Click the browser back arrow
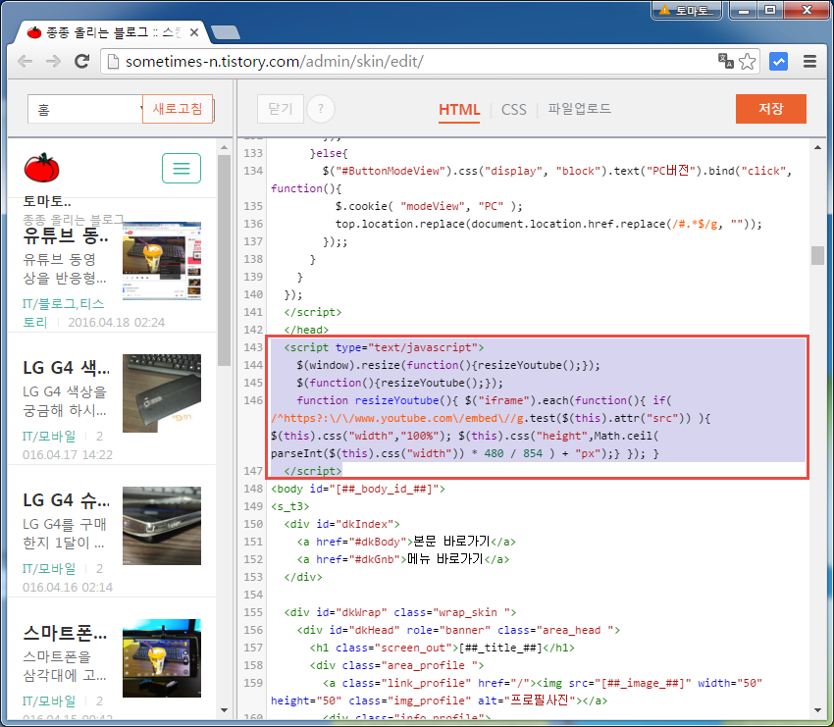 point(25,62)
